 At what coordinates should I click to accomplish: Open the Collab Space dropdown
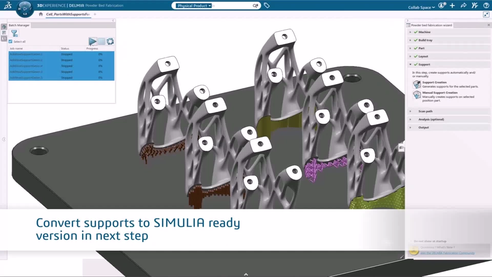(x=421, y=7)
